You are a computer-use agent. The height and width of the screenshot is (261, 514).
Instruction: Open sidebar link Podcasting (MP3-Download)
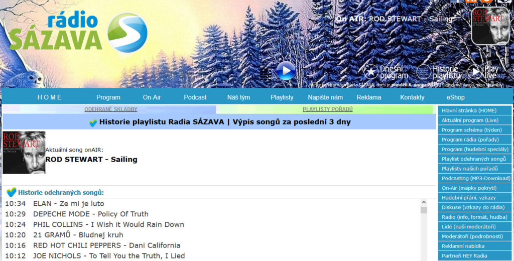pyautogui.click(x=475, y=178)
